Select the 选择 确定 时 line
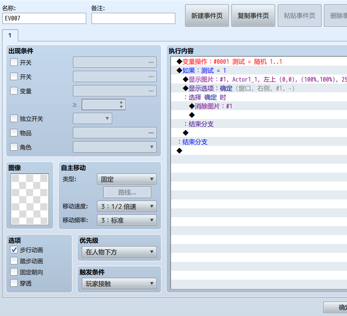Screen dimensions: 347x316 pyautogui.click(x=259, y=97)
